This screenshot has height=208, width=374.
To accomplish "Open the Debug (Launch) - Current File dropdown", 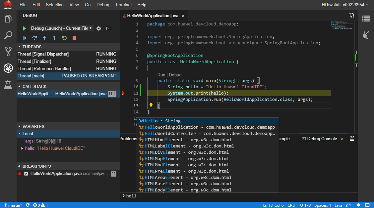I will 62,28.
